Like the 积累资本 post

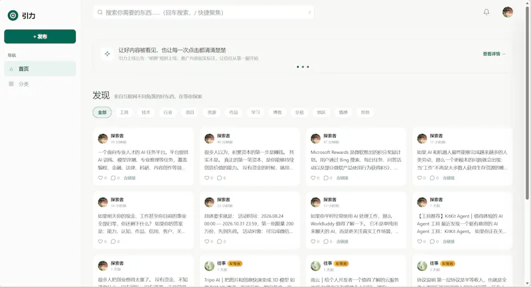click(208, 178)
